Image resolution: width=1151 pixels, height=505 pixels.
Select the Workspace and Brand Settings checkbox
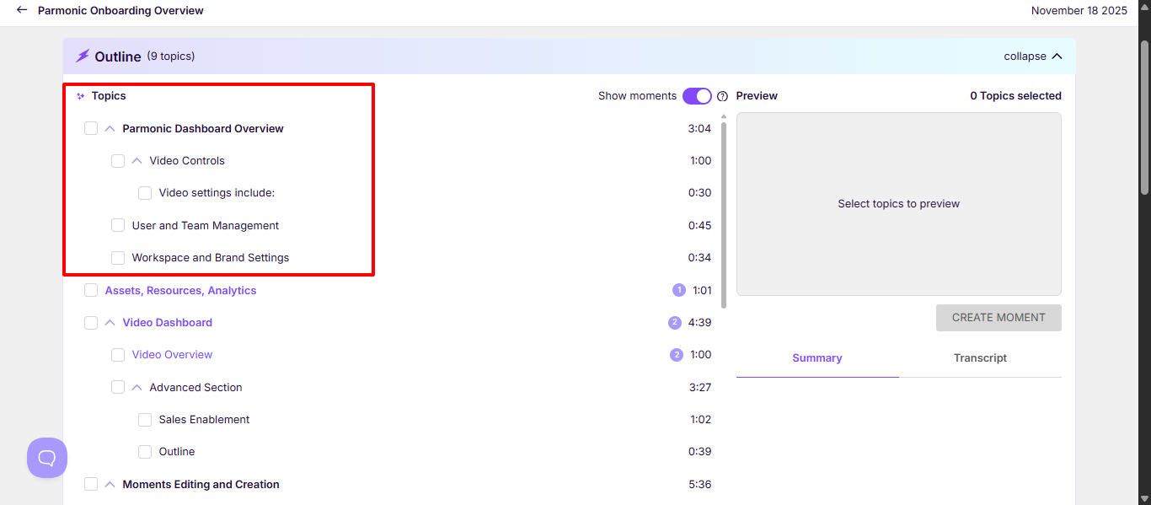point(118,258)
